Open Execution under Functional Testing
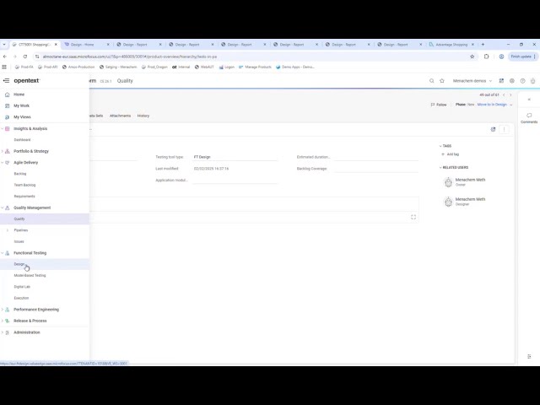 (21, 298)
